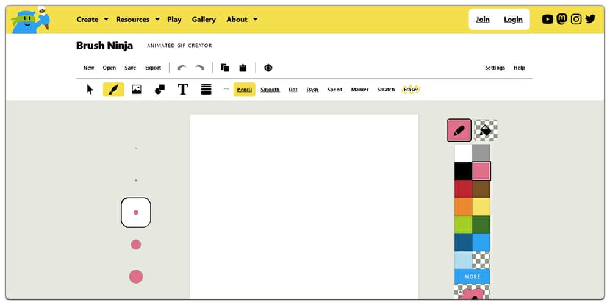Click the paste clipboard icon

tap(243, 68)
